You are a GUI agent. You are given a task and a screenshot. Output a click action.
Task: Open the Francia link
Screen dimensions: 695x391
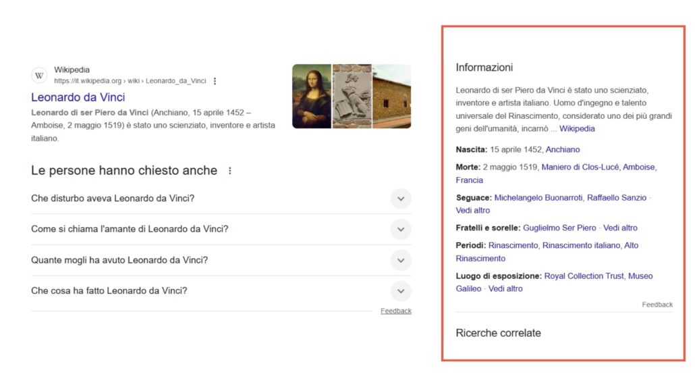[x=470, y=180]
